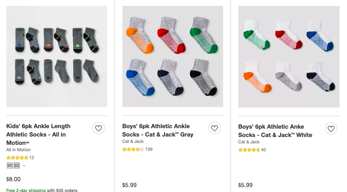Open the 40 reviews star rating
This screenshot has height=192, width=347.
click(252, 150)
